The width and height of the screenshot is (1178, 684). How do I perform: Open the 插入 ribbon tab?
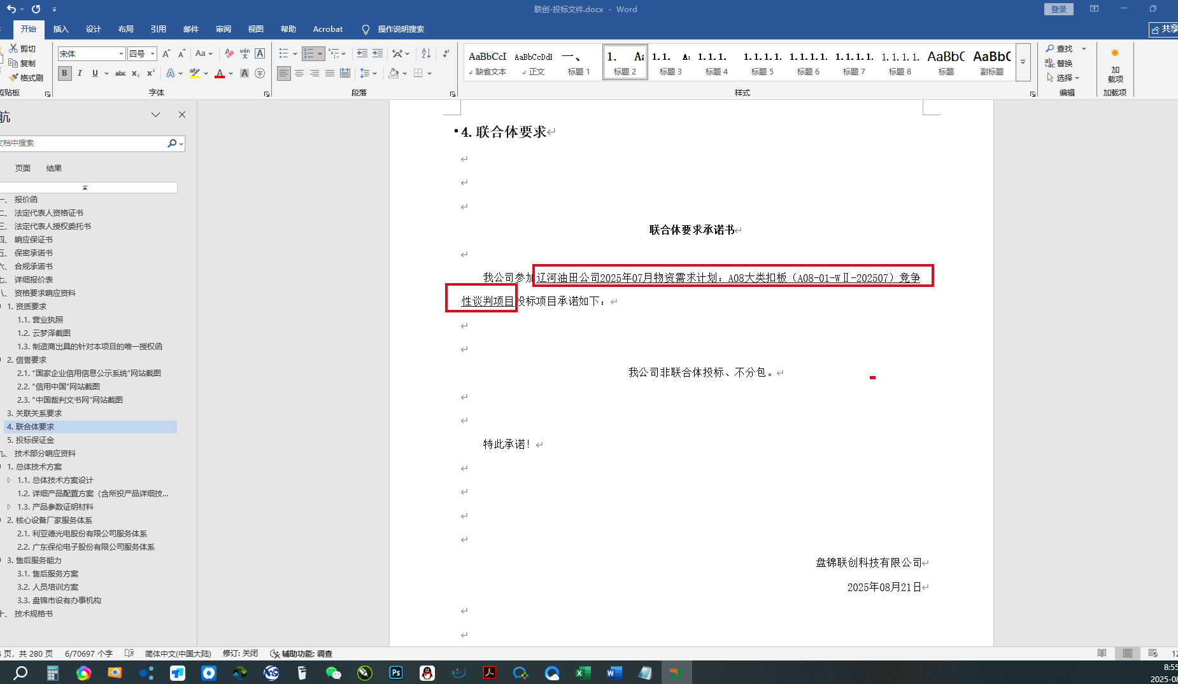click(x=60, y=29)
